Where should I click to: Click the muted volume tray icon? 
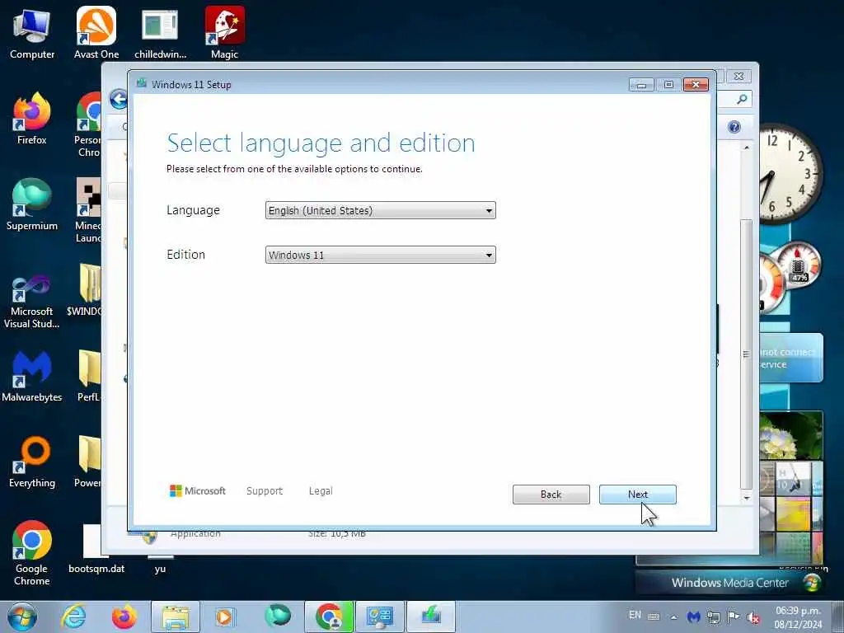pyautogui.click(x=753, y=617)
